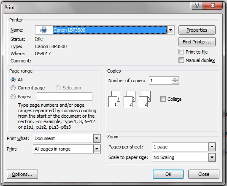Image resolution: width=227 pixels, height=186 pixels.
Task: Tick the Collate checkbox
Action: click(x=163, y=99)
